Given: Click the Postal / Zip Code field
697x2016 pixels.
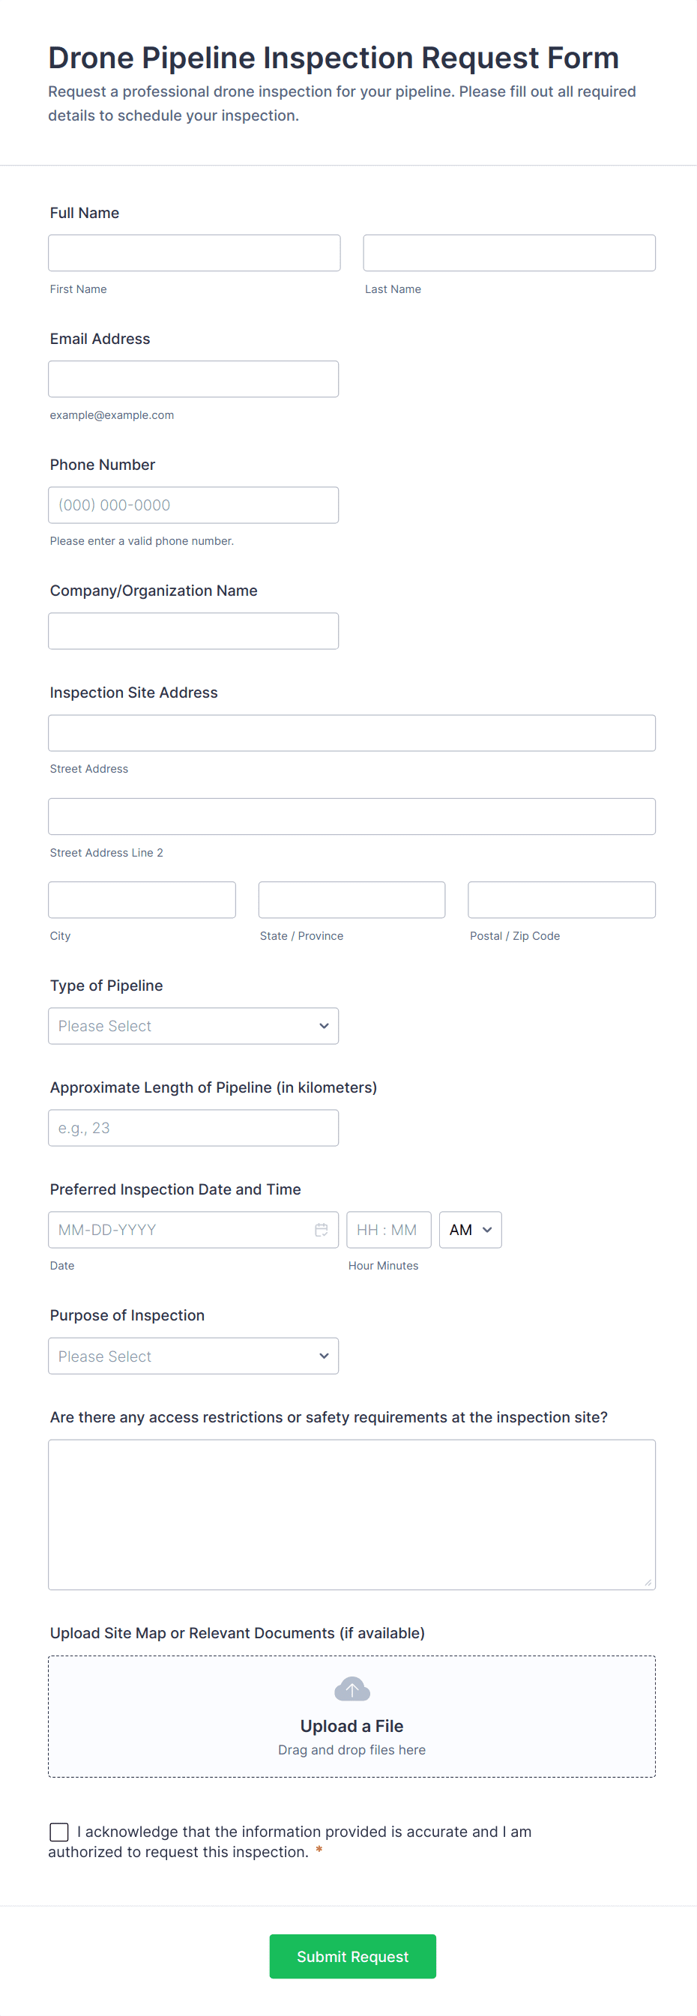Looking at the screenshot, I should (561, 900).
